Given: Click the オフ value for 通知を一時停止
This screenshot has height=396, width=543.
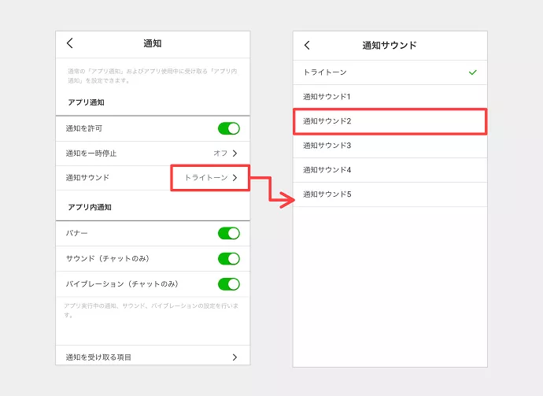Looking at the screenshot, I should click(220, 153).
